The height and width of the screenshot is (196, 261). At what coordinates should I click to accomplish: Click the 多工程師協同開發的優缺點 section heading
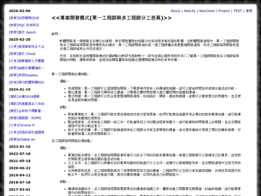pos(72,141)
